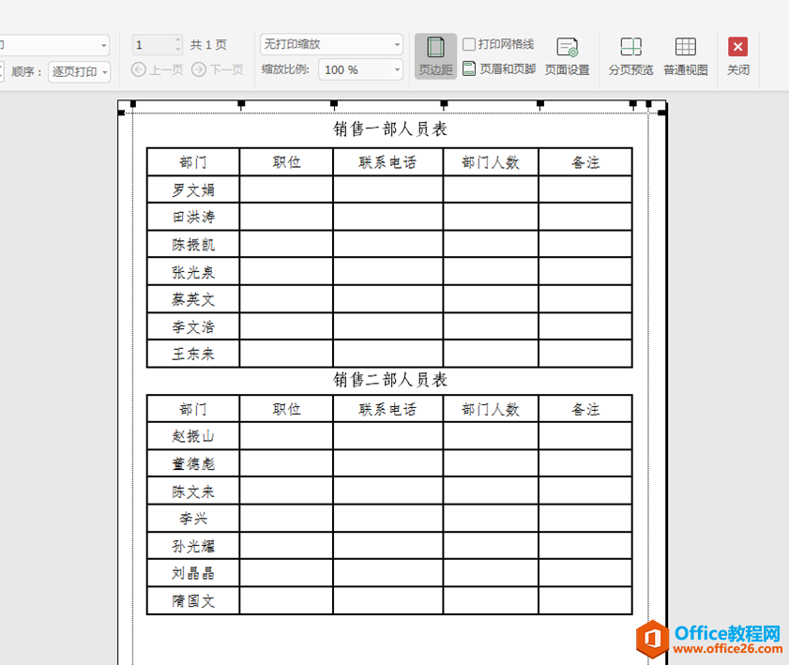Open 页面设置 page setup dialog
The height and width of the screenshot is (665, 789).
567,56
